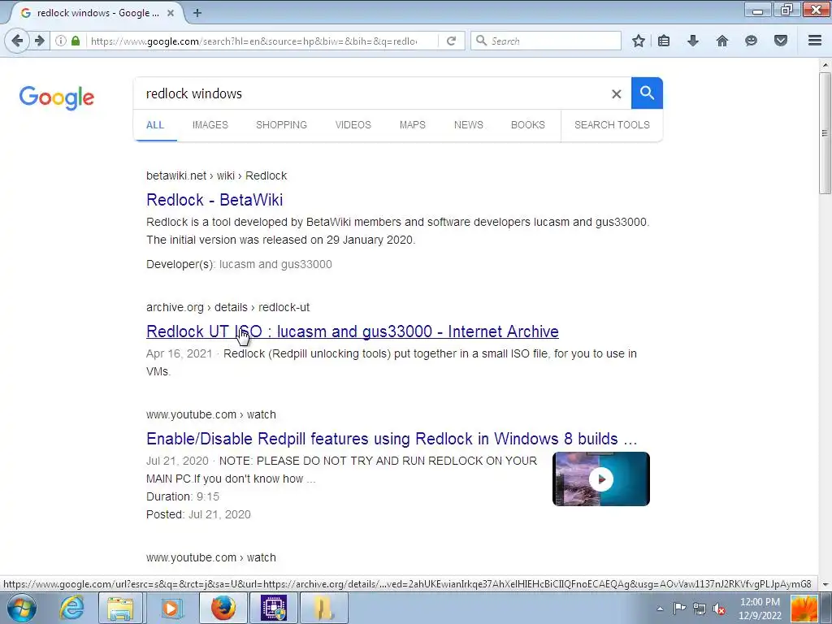Screen dimensions: 832x624
Task: Show bookmarks list icon in toolbar
Action: [x=664, y=41]
